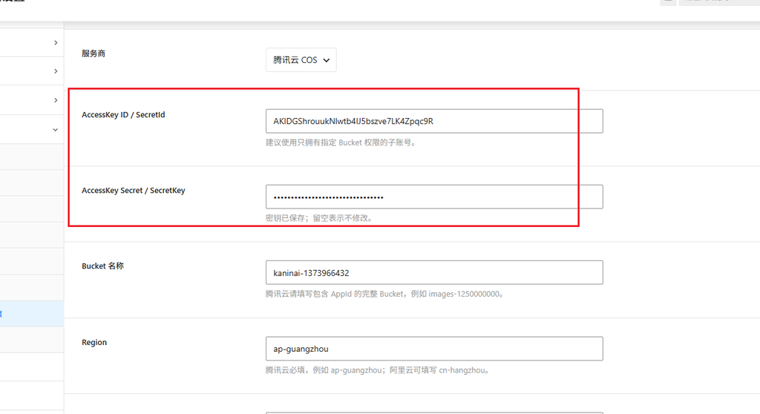
Task: Click hint mentioning images-1250000000 example
Action: click(x=385, y=294)
